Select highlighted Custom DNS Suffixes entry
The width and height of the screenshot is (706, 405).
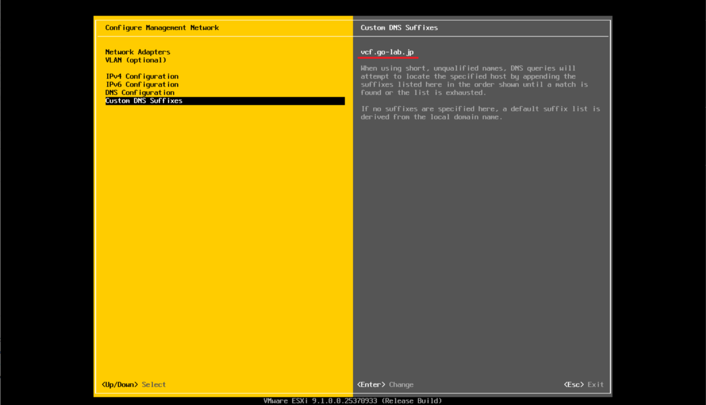click(225, 101)
